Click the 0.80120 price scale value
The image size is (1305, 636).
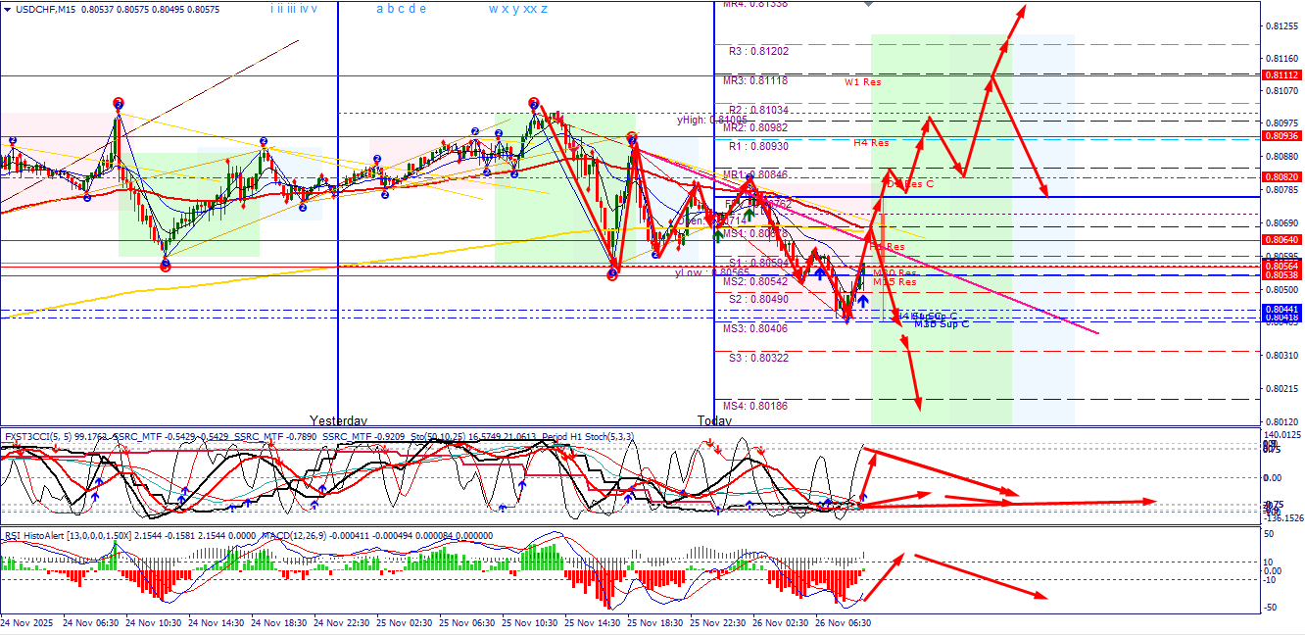(x=1282, y=422)
